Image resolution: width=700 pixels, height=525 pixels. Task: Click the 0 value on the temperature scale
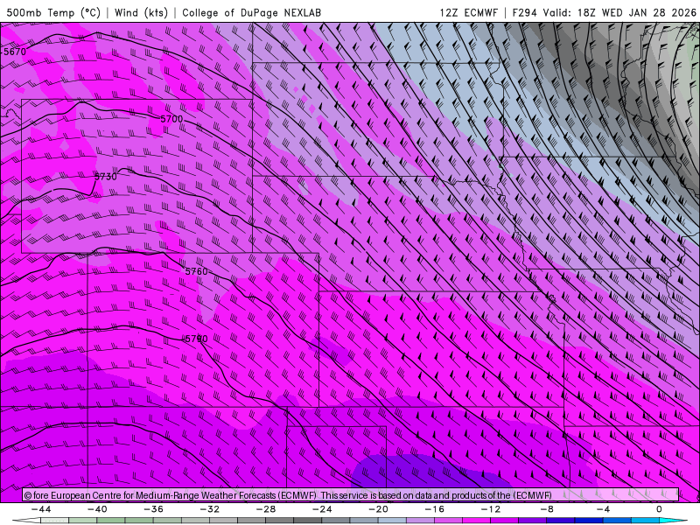coord(659,509)
